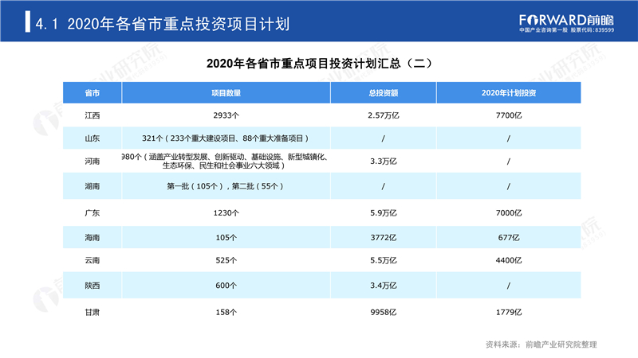
Task: Select the 5.9万亿 total investment cell
Action: tap(384, 212)
